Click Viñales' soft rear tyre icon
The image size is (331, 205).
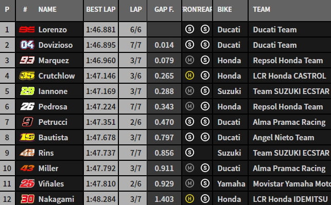205,183
